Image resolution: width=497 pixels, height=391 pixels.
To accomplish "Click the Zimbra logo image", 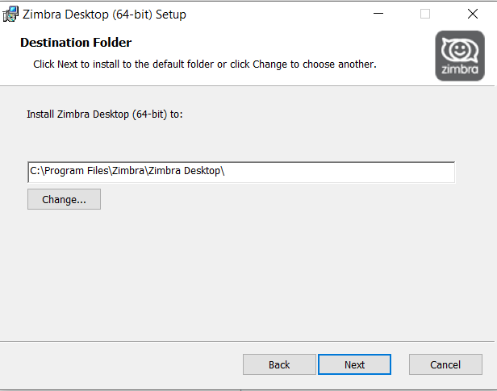I will [460, 56].
